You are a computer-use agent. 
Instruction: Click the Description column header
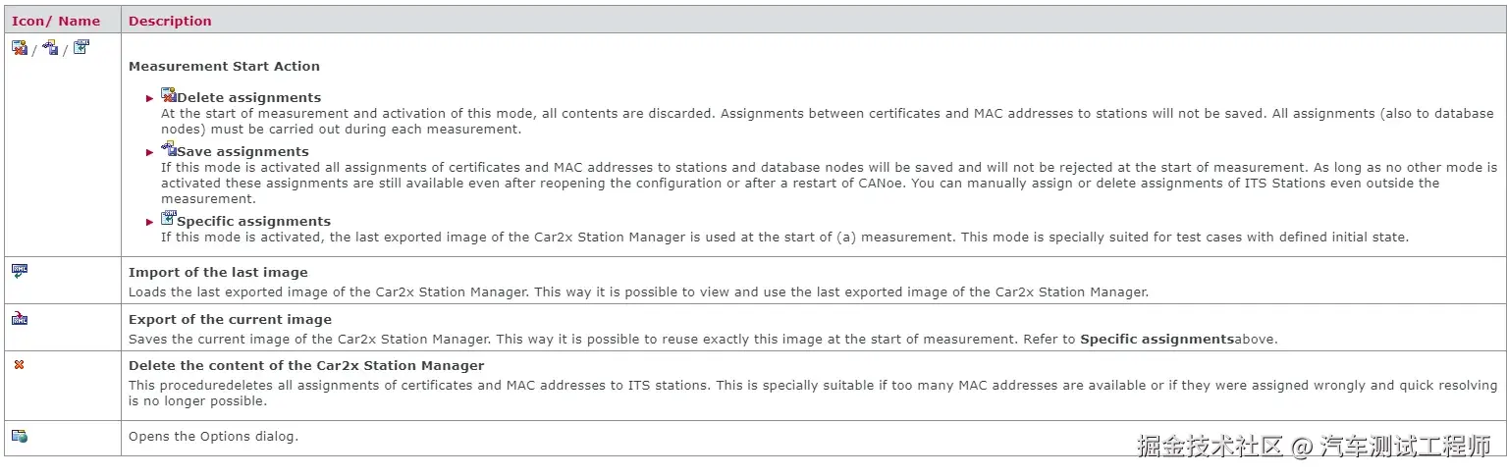point(170,21)
